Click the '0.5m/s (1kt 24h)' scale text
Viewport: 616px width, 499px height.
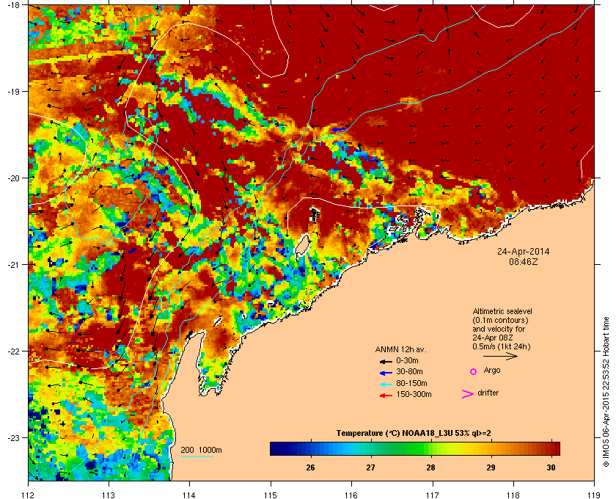pos(502,347)
